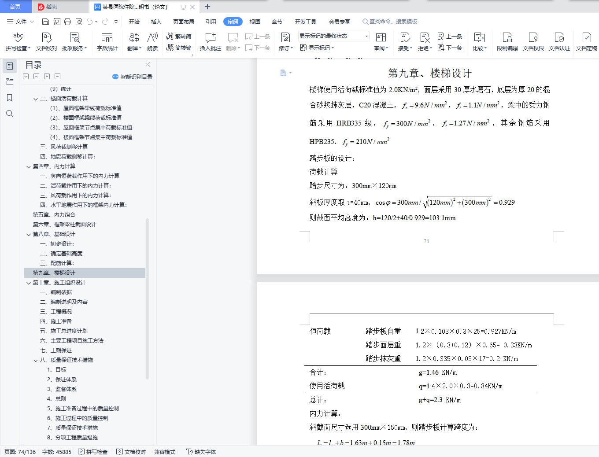Open the bookmark sidebar icon
The width and height of the screenshot is (599, 457).
pos(10,98)
